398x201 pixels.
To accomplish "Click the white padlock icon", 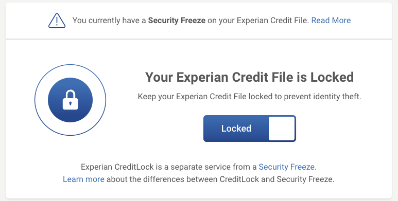I will point(71,100).
